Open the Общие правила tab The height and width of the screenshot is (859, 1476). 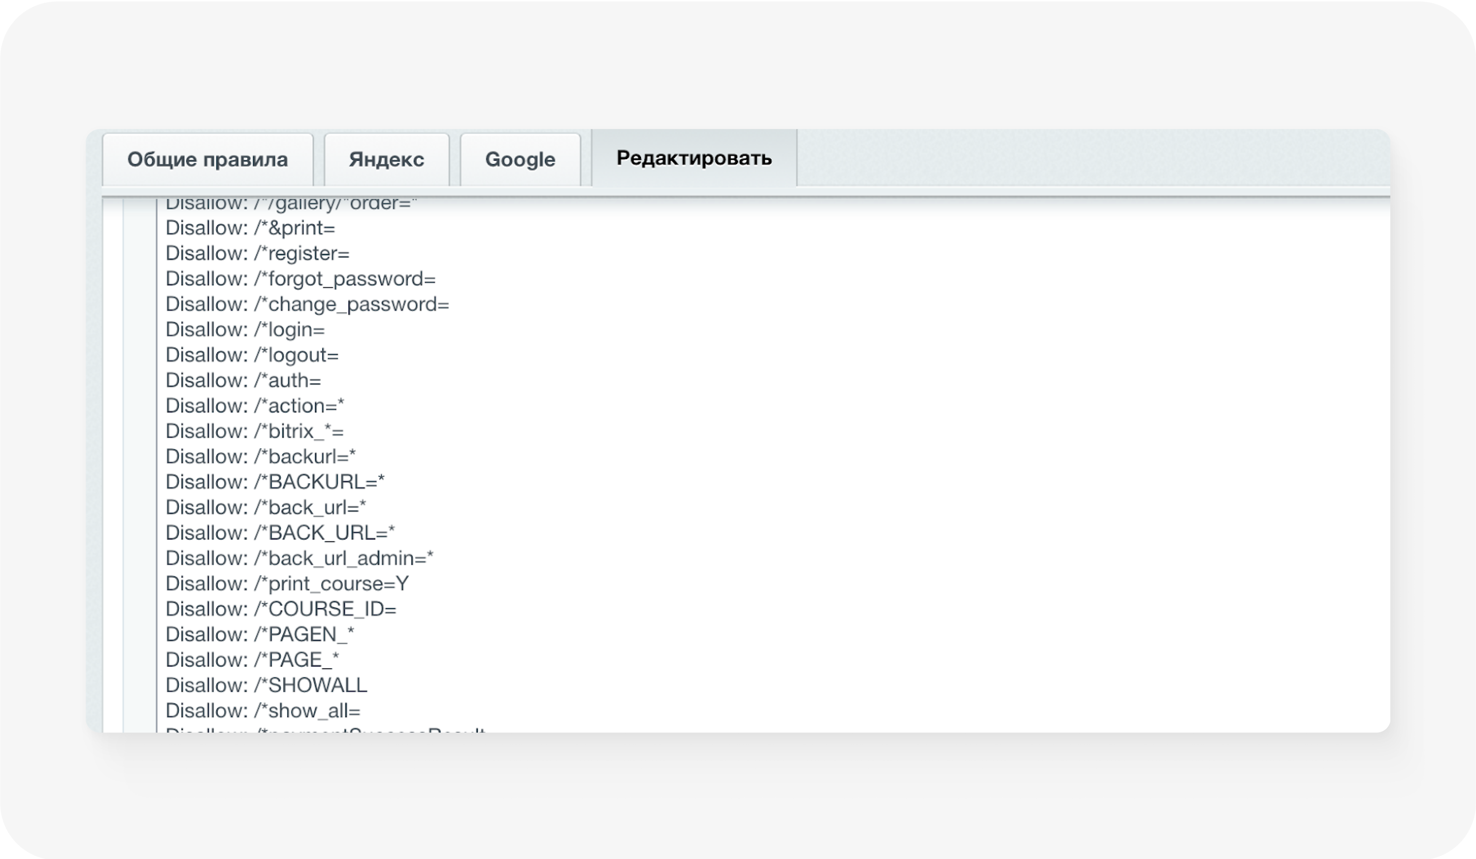pos(207,159)
